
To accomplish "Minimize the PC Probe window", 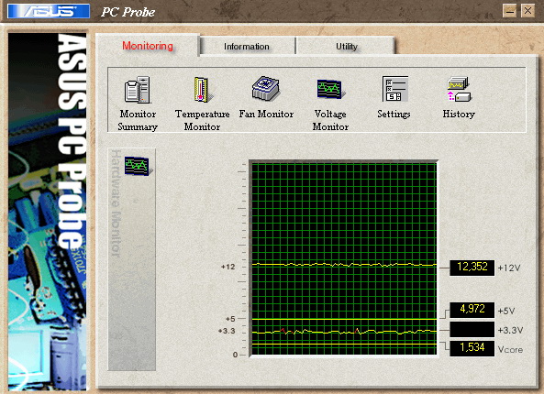I will tap(510, 11).
